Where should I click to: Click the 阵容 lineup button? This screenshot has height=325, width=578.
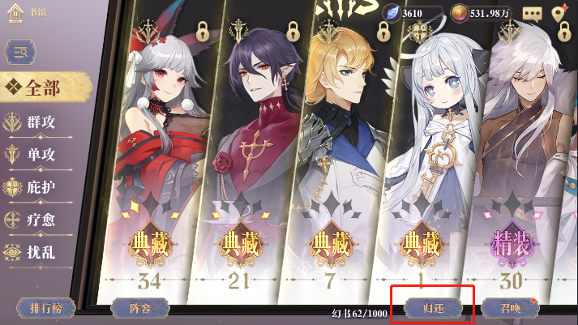point(140,308)
